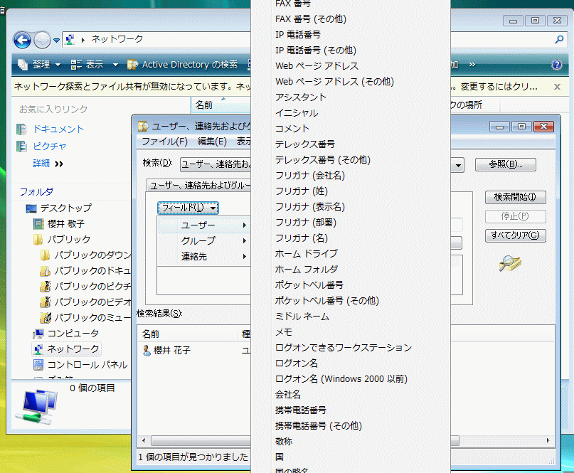574x473 pixels.
Task: Click the left arrow of results scrollbar
Action: point(144,440)
